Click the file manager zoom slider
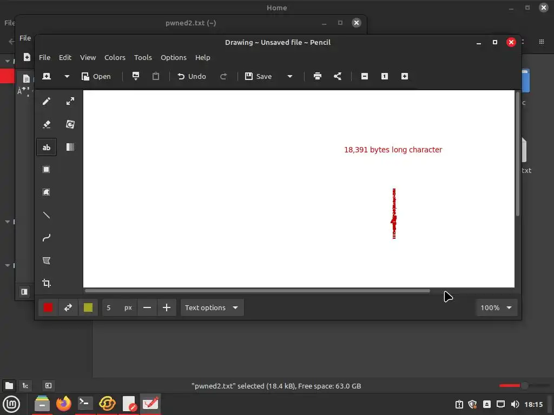This screenshot has height=415, width=554. click(524, 386)
